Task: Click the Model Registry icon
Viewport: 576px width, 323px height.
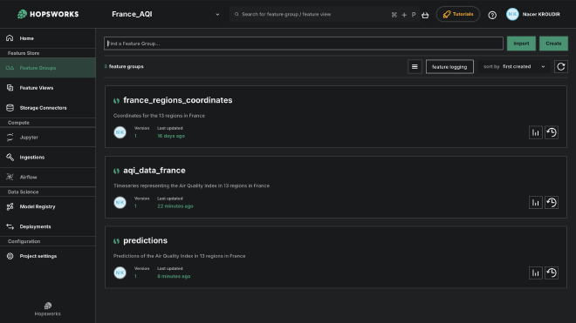Action: point(10,207)
